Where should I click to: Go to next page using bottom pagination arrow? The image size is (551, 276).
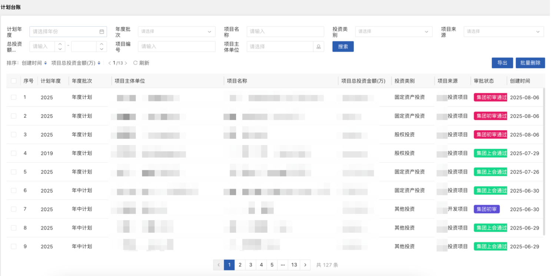(305, 265)
